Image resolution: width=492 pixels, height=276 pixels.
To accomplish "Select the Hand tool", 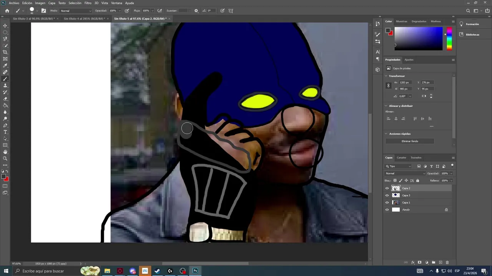I will coord(5,152).
